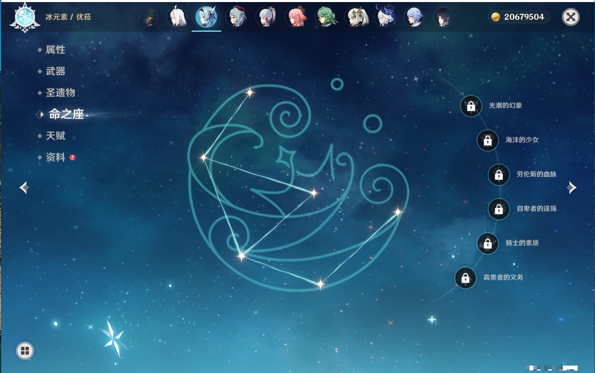This screenshot has width=595, height=373.
Task: Tap the lock icon beside 自卑者的逞强
Action: click(x=499, y=209)
